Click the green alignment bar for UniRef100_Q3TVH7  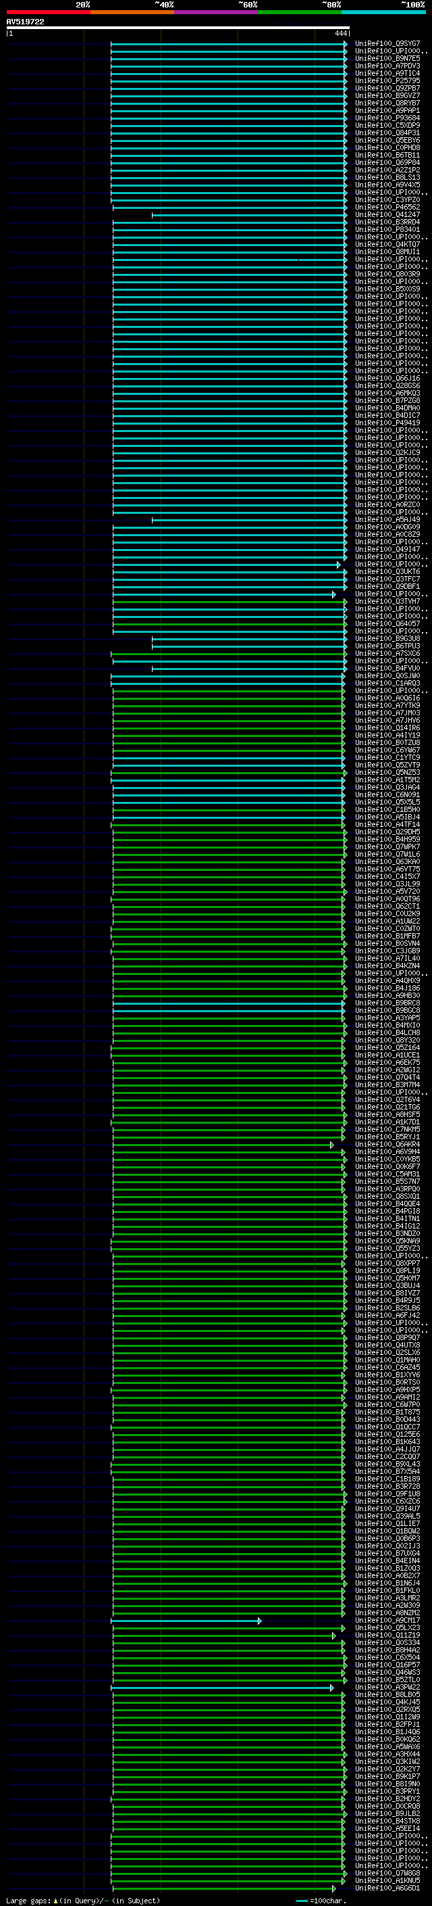[x=230, y=602]
